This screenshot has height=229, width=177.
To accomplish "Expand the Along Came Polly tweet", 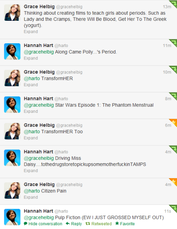I will (x=31, y=58).
